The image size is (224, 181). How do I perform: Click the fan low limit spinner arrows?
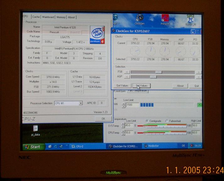tap(123, 105)
